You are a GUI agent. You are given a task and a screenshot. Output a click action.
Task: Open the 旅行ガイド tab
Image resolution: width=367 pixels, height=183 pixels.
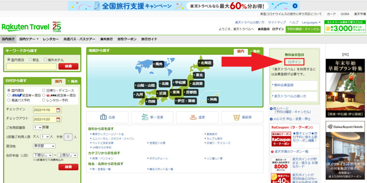click(x=149, y=39)
